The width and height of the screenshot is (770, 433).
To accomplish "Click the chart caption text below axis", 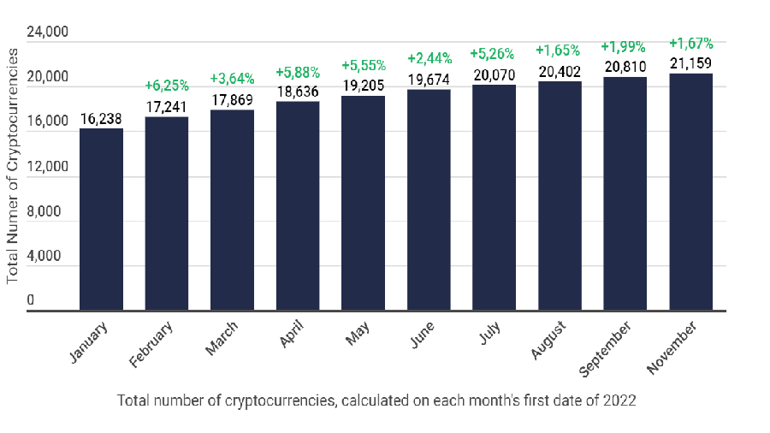I will click(x=376, y=400).
